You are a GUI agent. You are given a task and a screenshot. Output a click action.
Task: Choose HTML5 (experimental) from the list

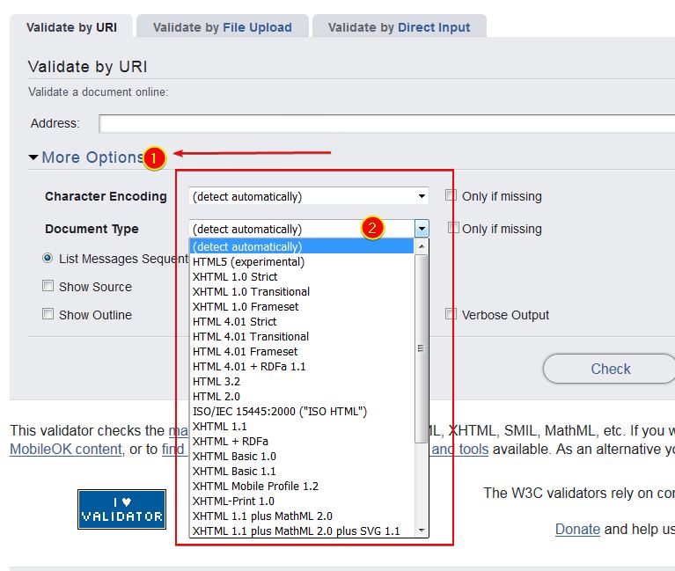coord(248,261)
